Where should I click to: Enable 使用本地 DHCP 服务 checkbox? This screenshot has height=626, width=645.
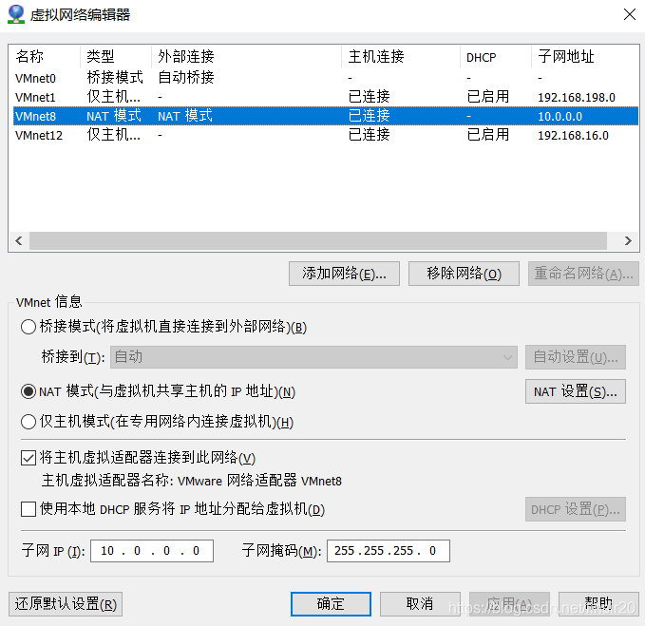(28, 509)
